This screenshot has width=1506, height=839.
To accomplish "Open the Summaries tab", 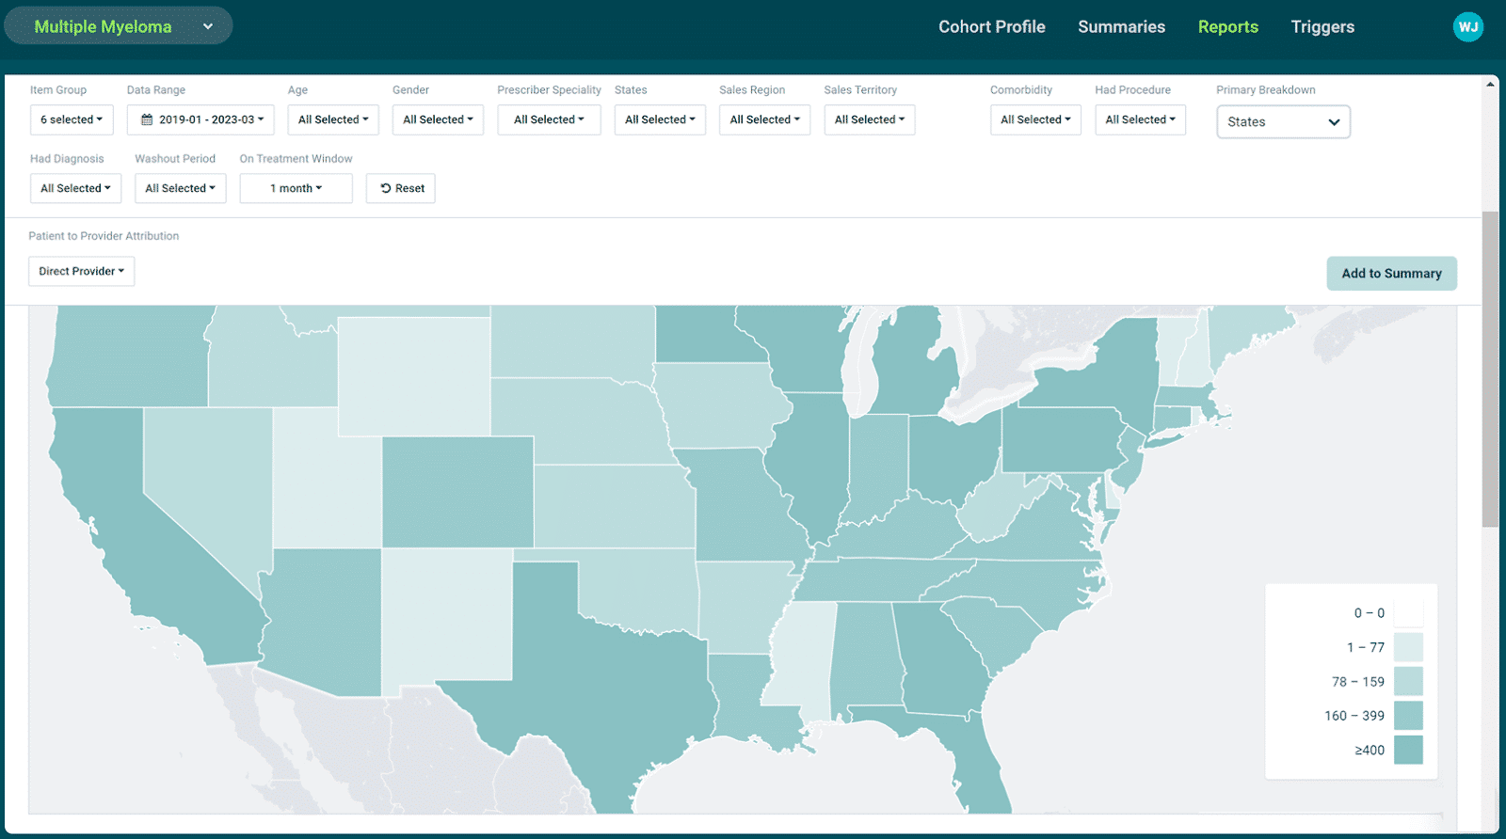I will click(x=1121, y=26).
